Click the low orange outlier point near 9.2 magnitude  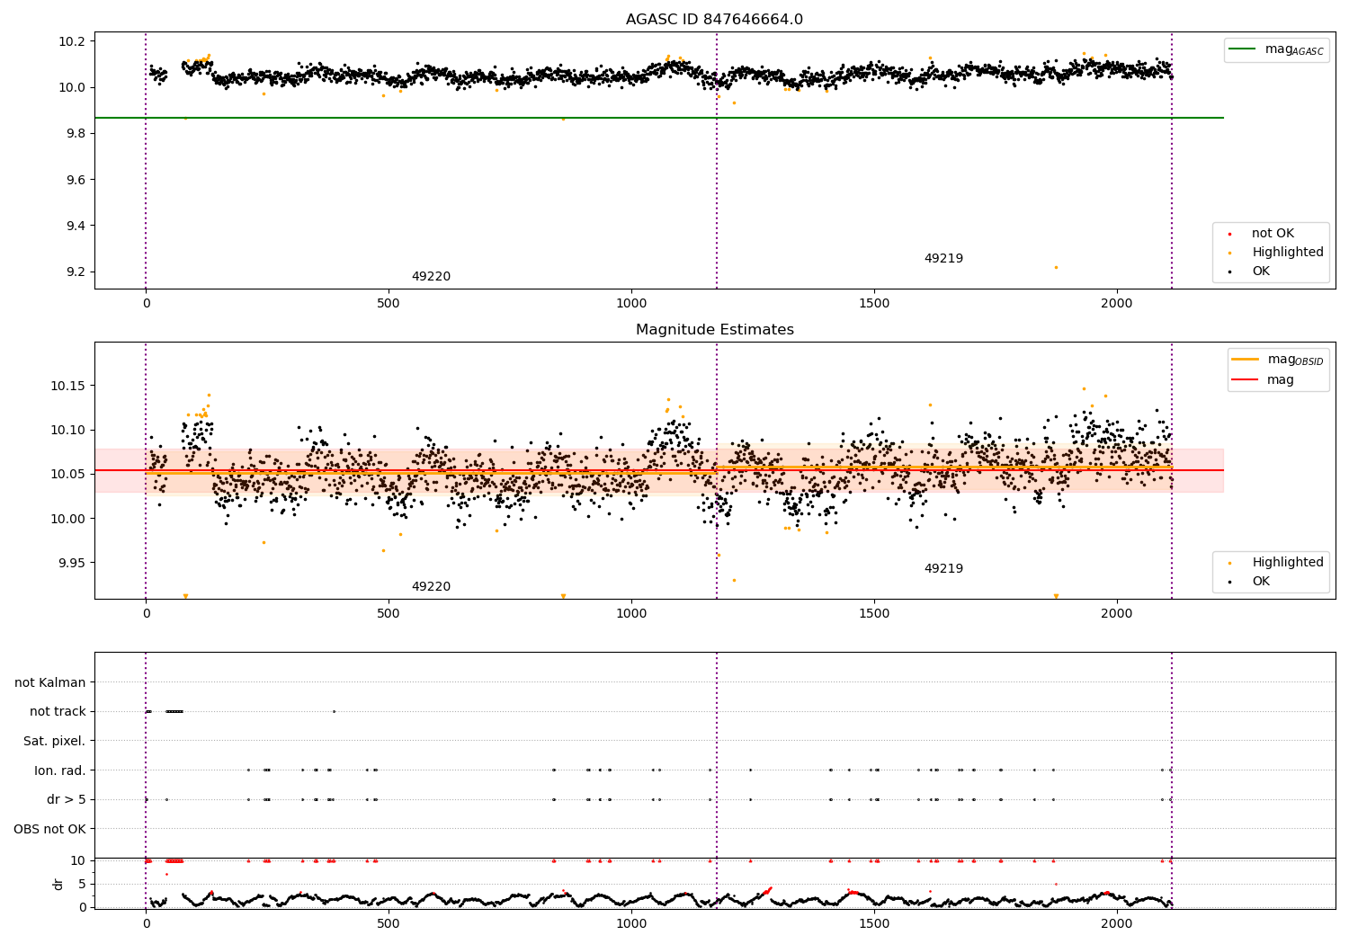tap(1056, 267)
